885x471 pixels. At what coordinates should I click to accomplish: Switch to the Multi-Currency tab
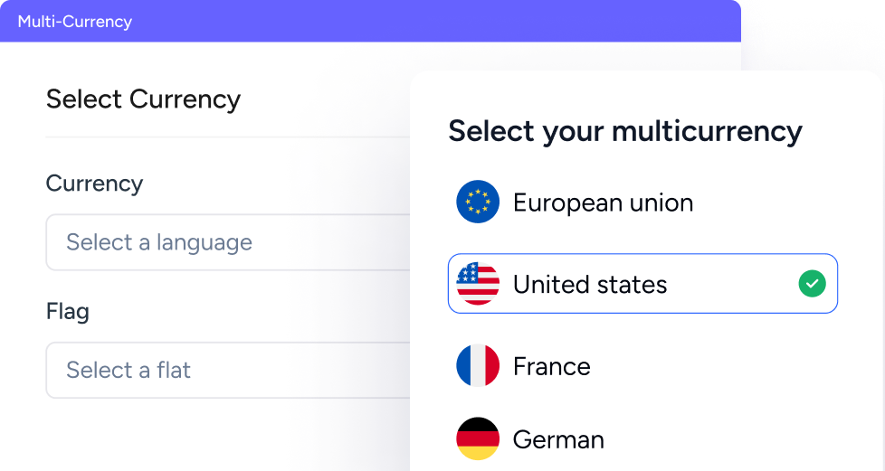75,21
